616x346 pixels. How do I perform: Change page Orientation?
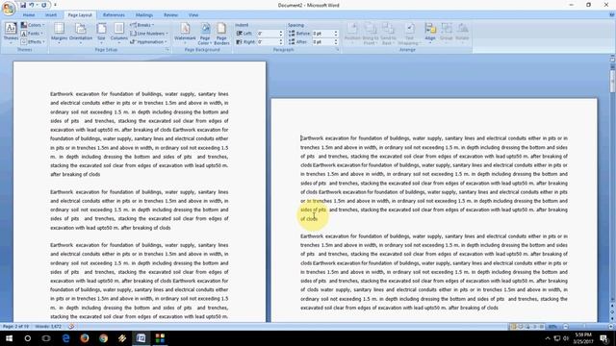81,34
